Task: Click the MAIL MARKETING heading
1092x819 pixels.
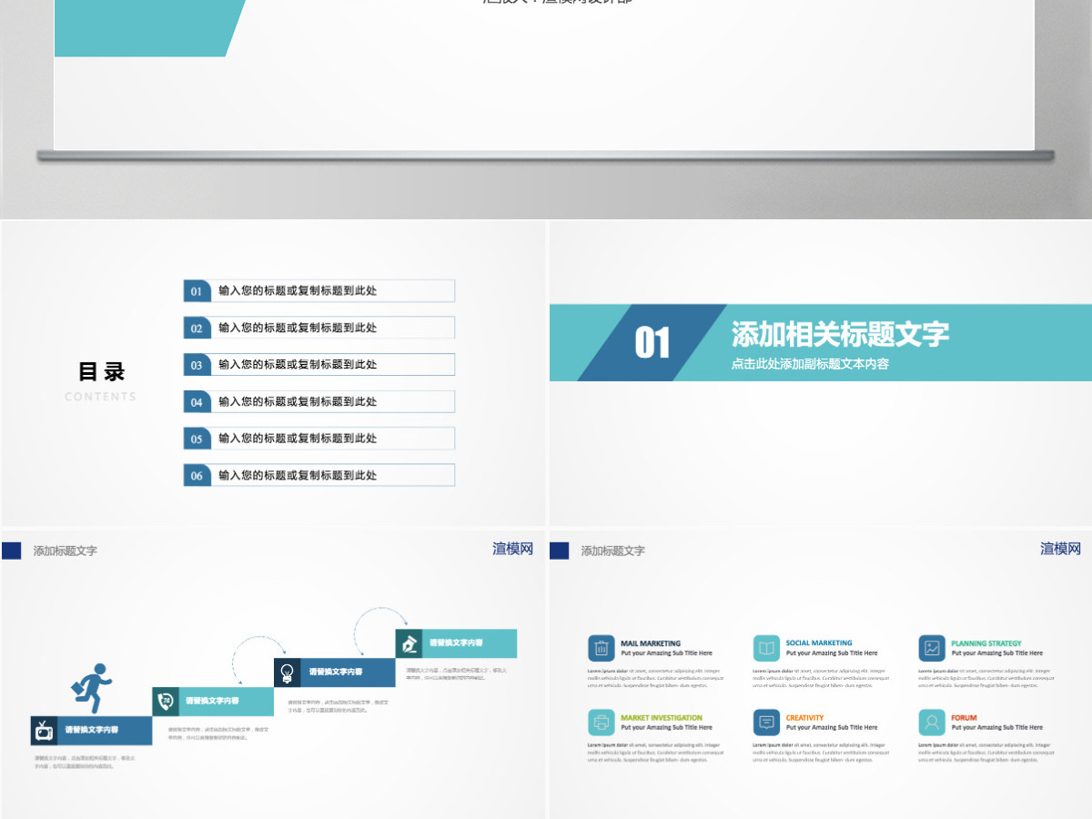Action: (651, 643)
